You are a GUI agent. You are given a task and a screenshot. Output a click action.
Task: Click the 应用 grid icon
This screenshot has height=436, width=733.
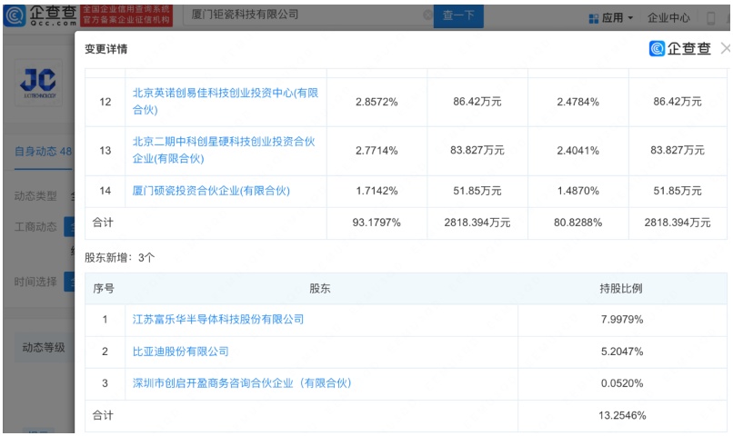593,18
